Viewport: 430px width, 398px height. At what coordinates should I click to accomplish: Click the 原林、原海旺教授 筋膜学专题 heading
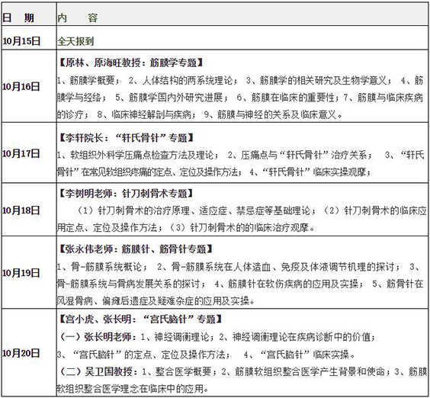(x=131, y=63)
